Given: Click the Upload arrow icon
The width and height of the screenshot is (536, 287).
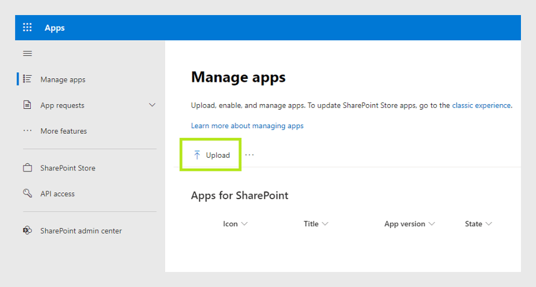Looking at the screenshot, I should [x=197, y=155].
